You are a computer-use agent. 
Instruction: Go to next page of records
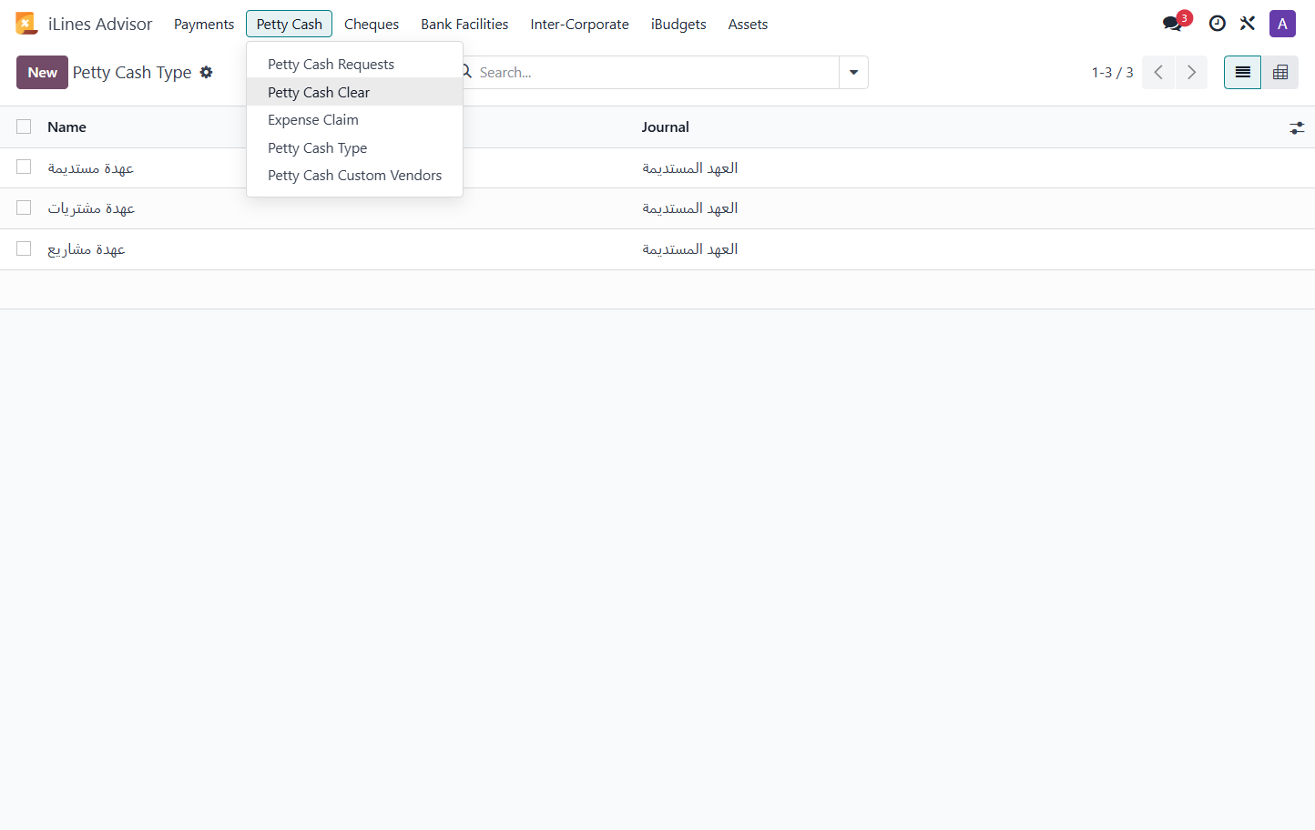(x=1191, y=73)
